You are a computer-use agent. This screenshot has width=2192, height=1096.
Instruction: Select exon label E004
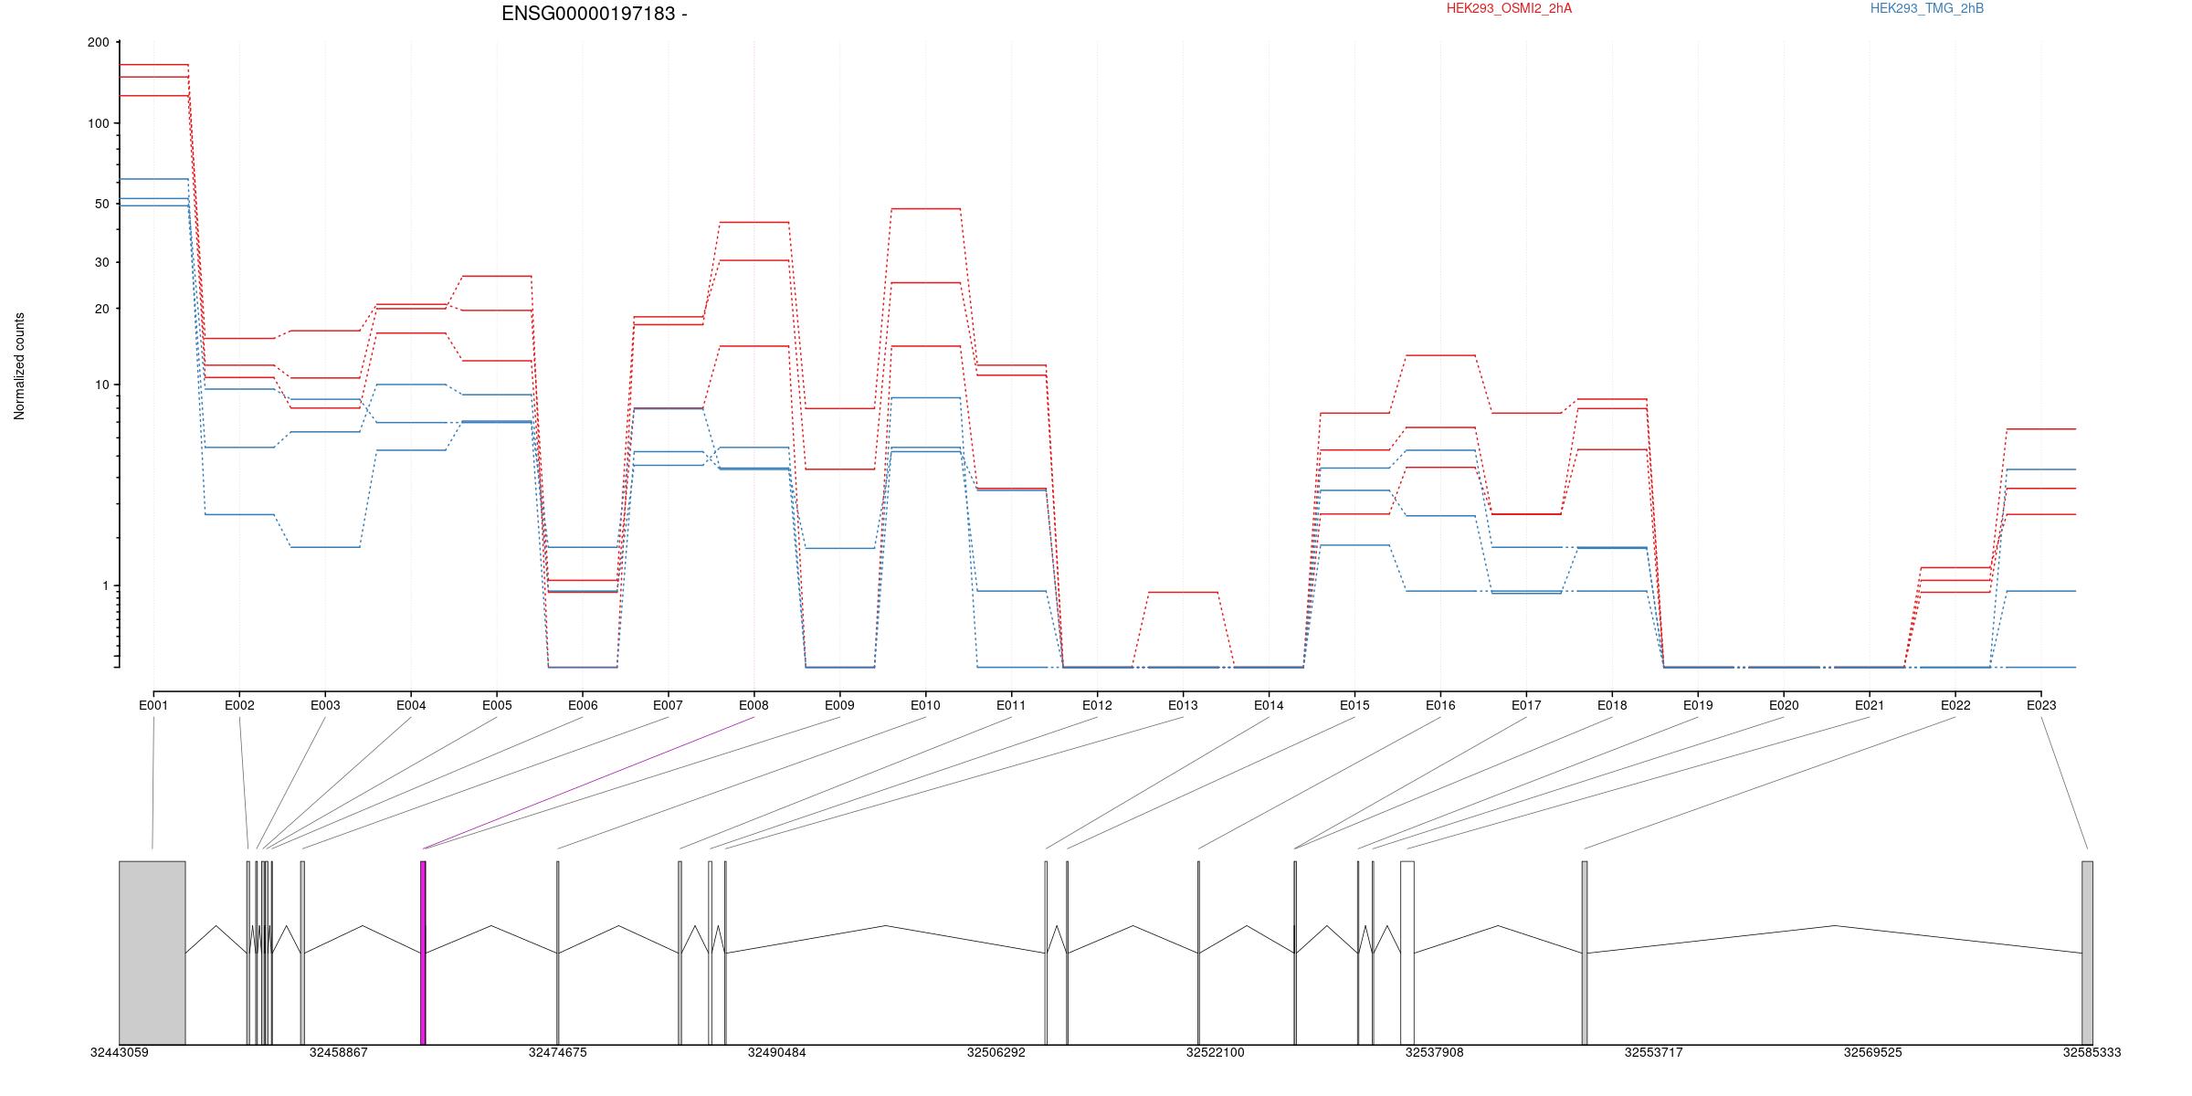[x=411, y=705]
